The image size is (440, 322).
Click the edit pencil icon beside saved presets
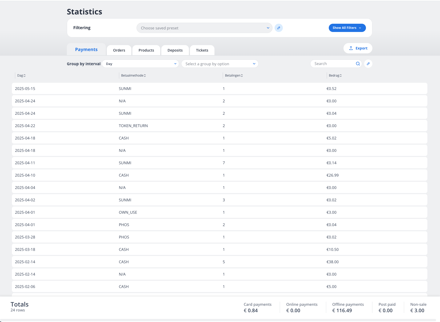point(279,28)
